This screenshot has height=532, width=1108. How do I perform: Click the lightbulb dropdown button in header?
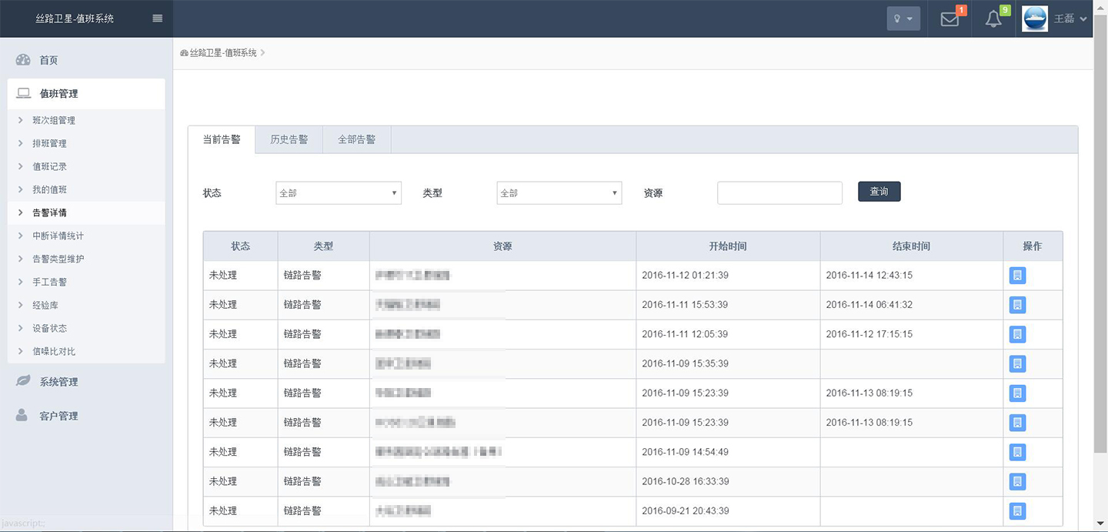(x=903, y=19)
